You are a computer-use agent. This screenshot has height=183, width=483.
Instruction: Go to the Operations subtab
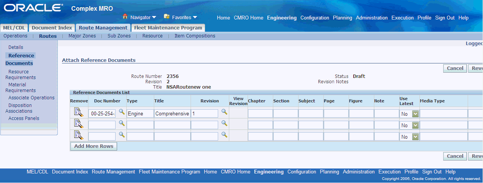pos(15,36)
